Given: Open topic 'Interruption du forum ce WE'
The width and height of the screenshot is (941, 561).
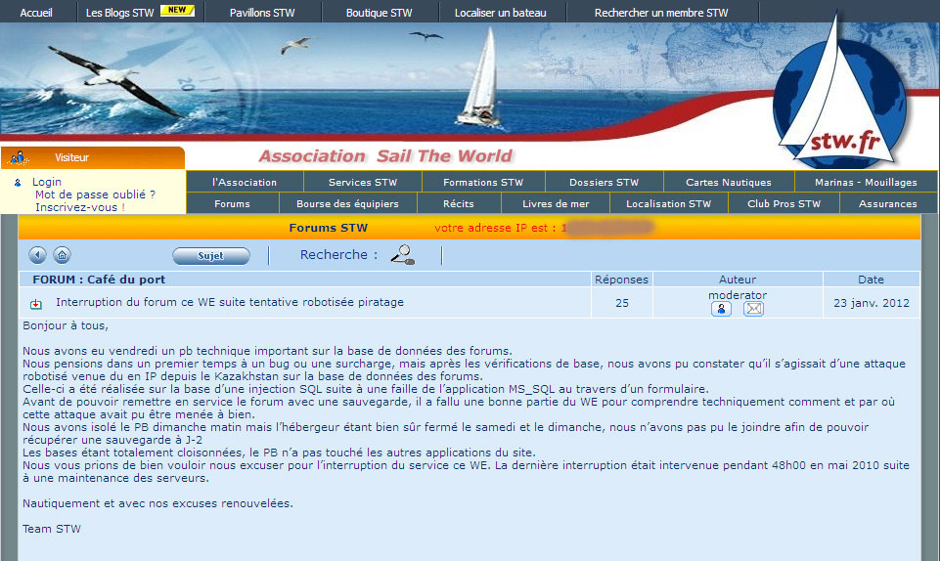Looking at the screenshot, I should click(229, 302).
